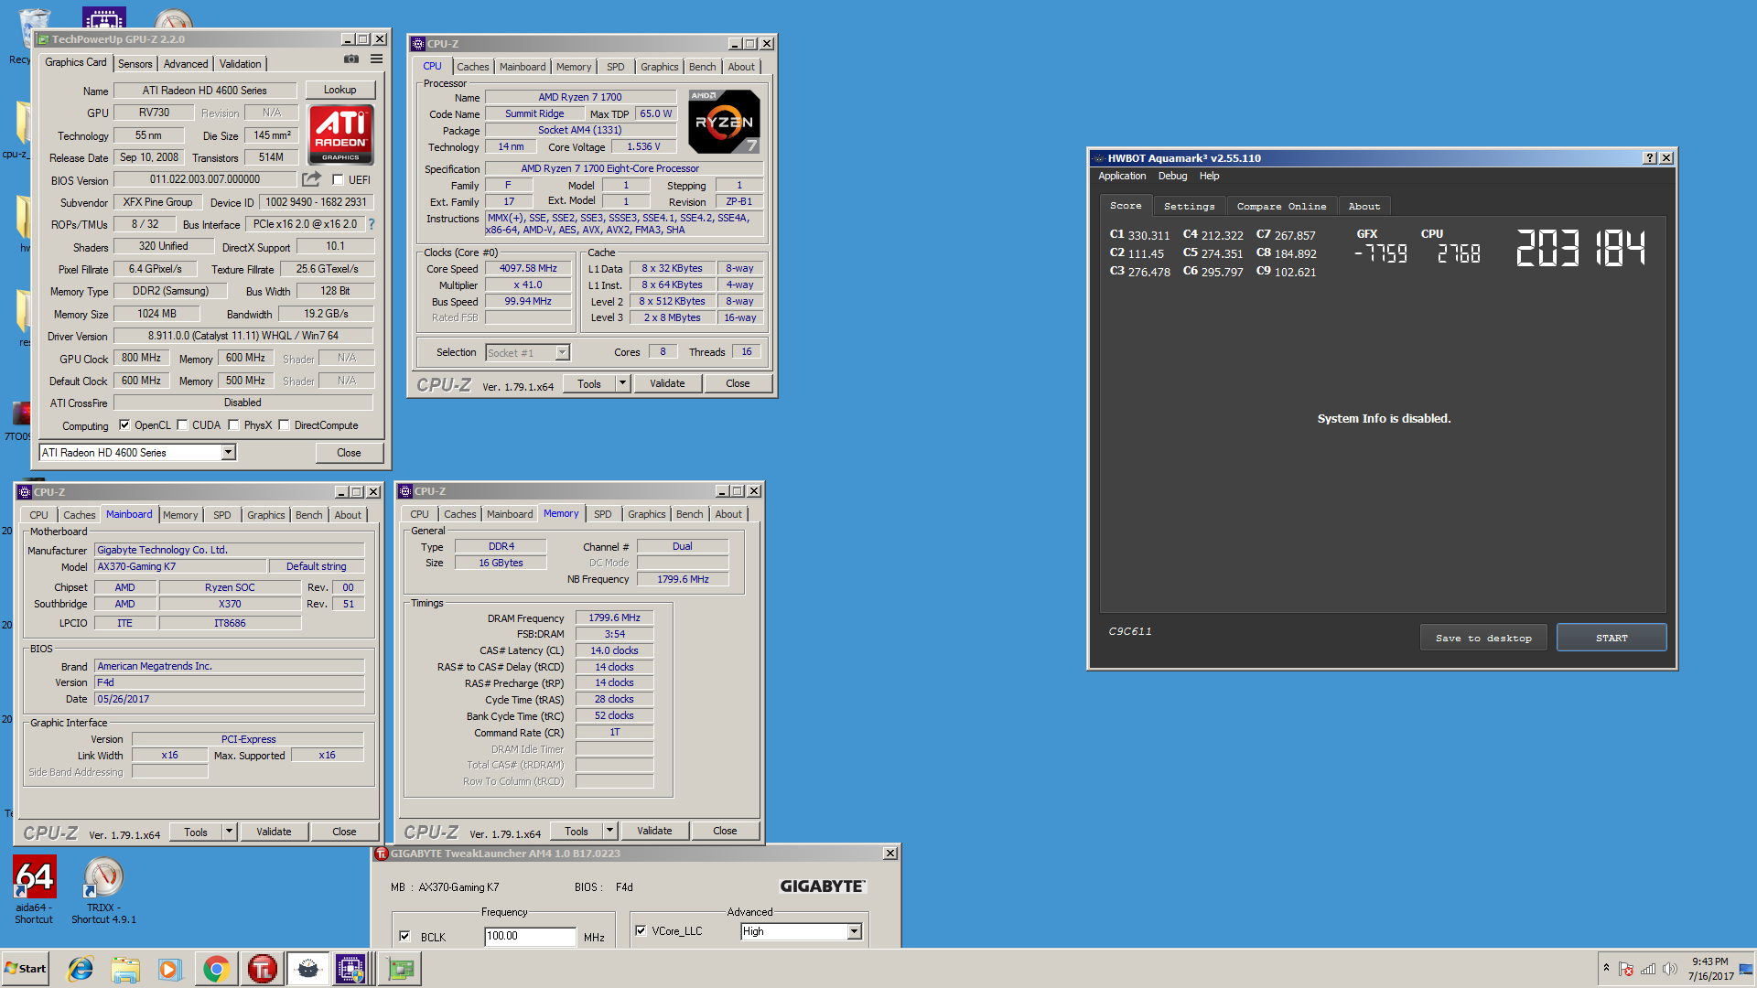1757x988 pixels.
Task: Click Validate in the Memory CPU-Z window
Action: point(654,832)
